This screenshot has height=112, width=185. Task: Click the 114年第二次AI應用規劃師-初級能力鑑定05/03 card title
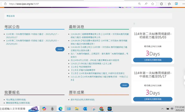coord(153,36)
